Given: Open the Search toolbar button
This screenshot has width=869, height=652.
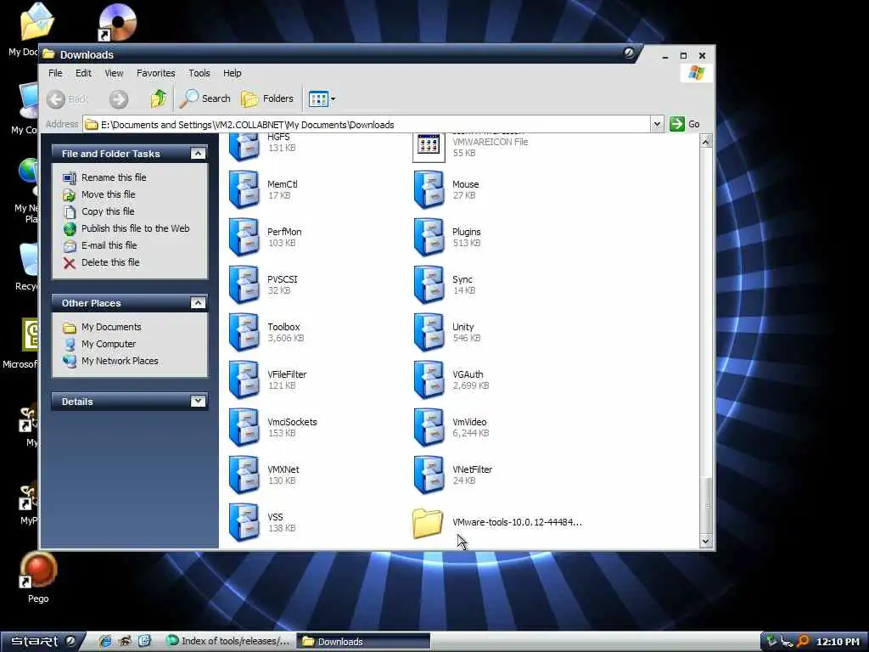Looking at the screenshot, I should click(x=205, y=98).
